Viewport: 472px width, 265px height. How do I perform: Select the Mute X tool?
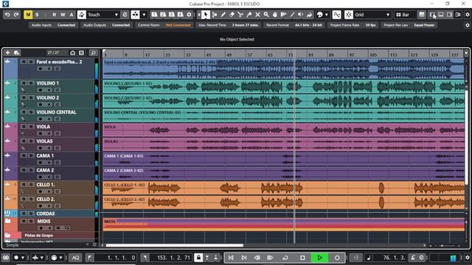point(257,15)
